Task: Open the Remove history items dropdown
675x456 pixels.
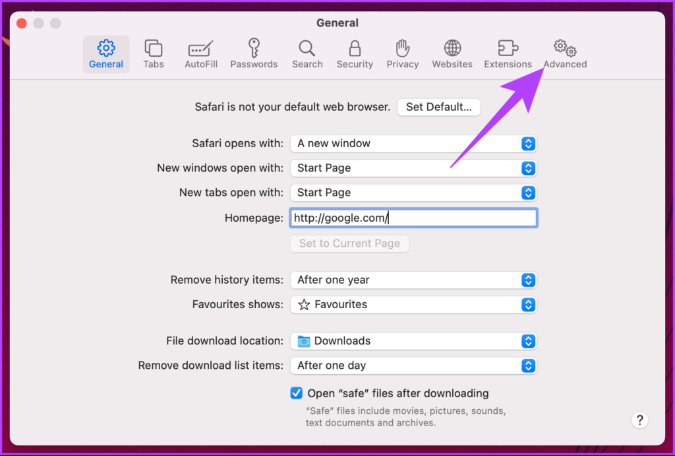Action: point(413,280)
